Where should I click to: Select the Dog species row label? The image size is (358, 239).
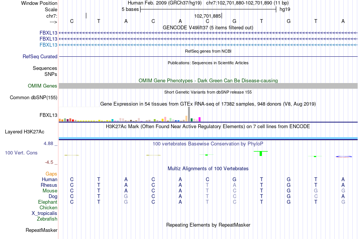53,196
